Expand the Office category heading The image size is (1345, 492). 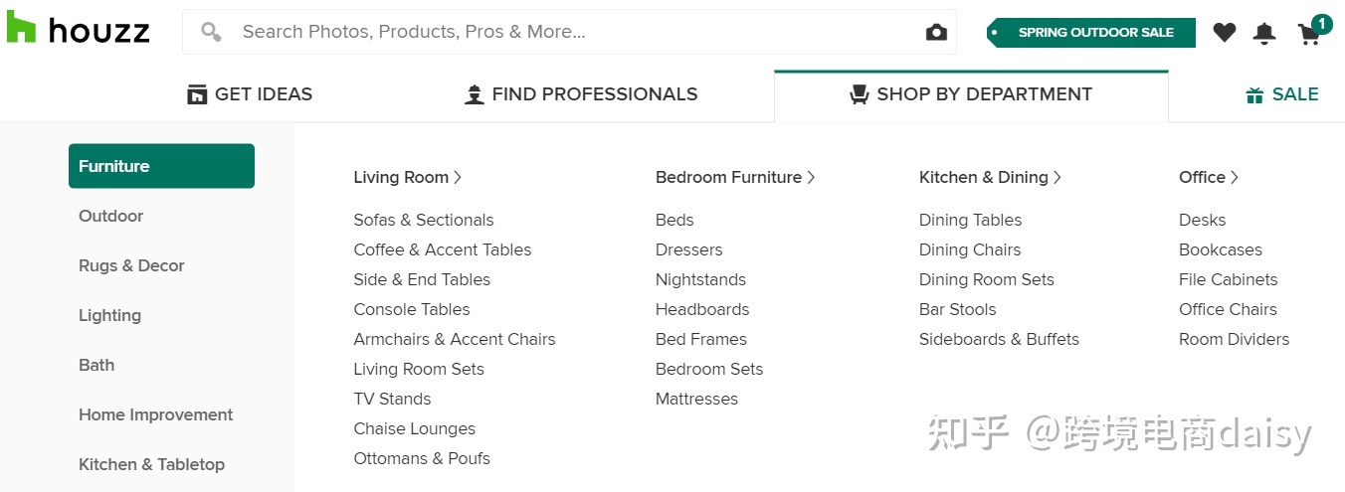[x=1208, y=177]
